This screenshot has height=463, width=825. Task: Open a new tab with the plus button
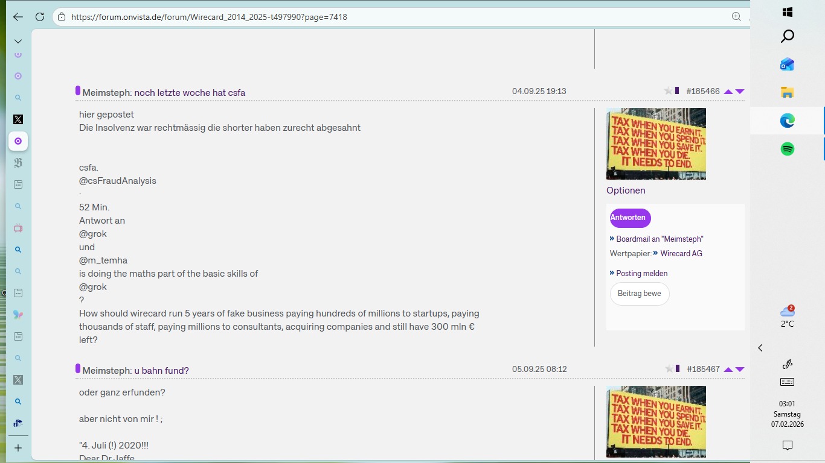pos(18,448)
